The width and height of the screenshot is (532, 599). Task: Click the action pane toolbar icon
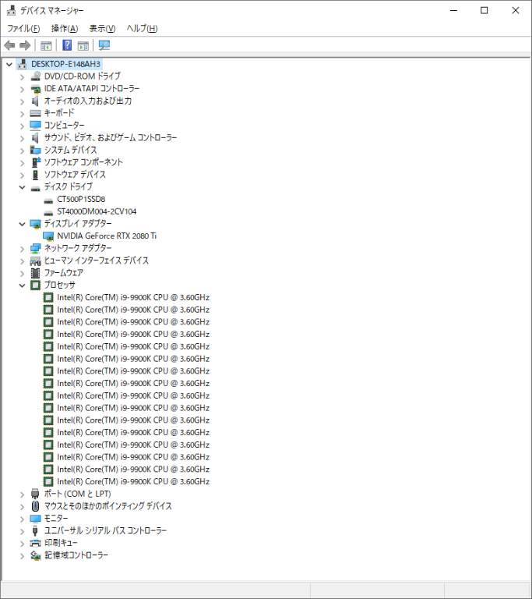[x=83, y=45]
